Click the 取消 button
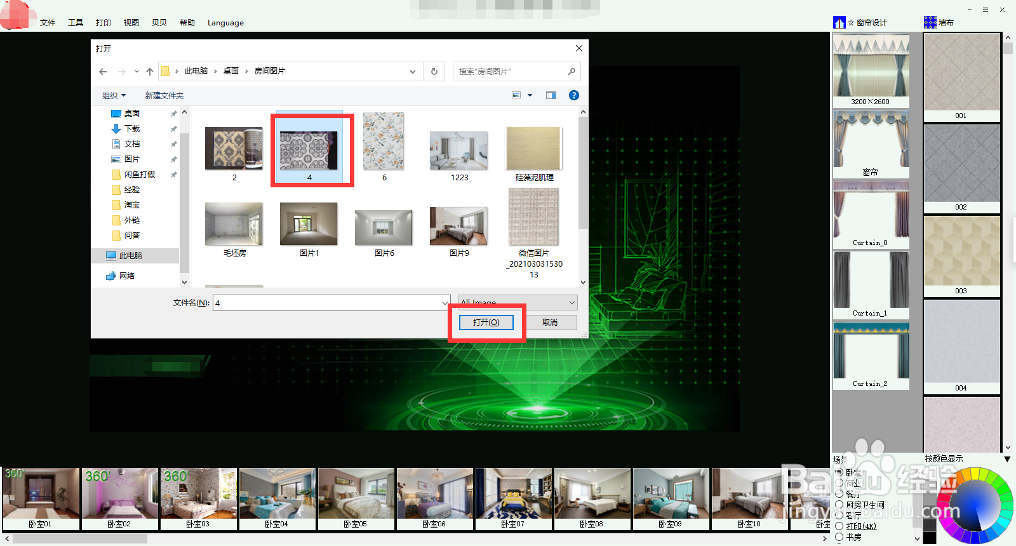1016x546 pixels. (550, 323)
